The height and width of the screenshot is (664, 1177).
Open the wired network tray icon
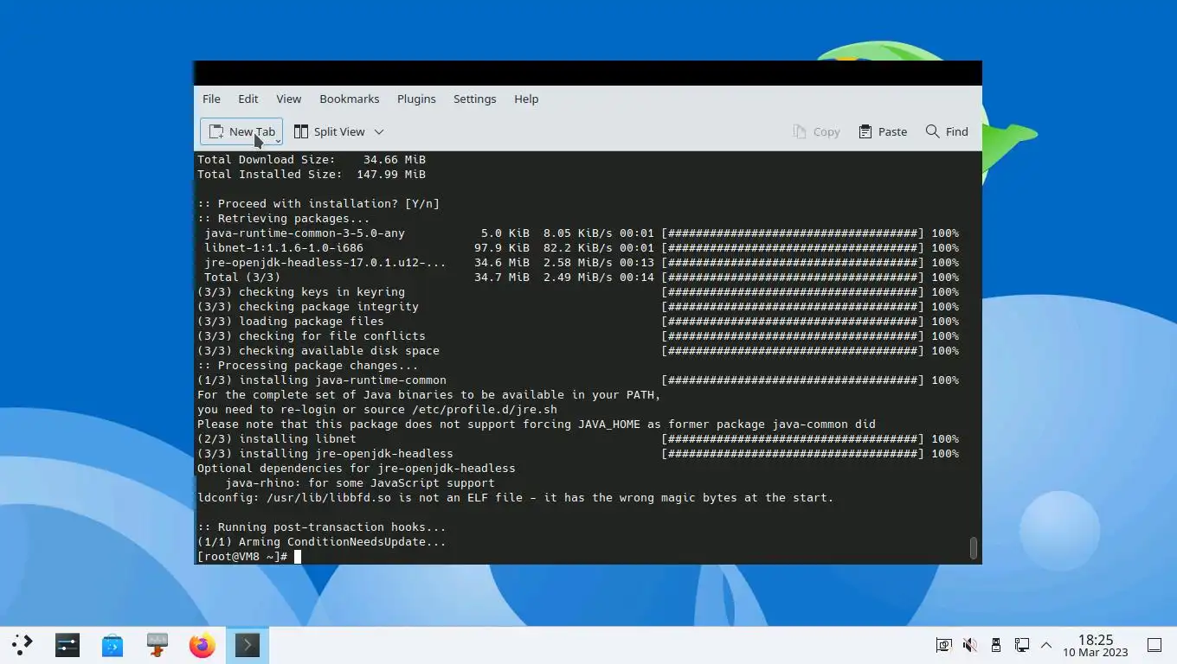pos(1022,645)
